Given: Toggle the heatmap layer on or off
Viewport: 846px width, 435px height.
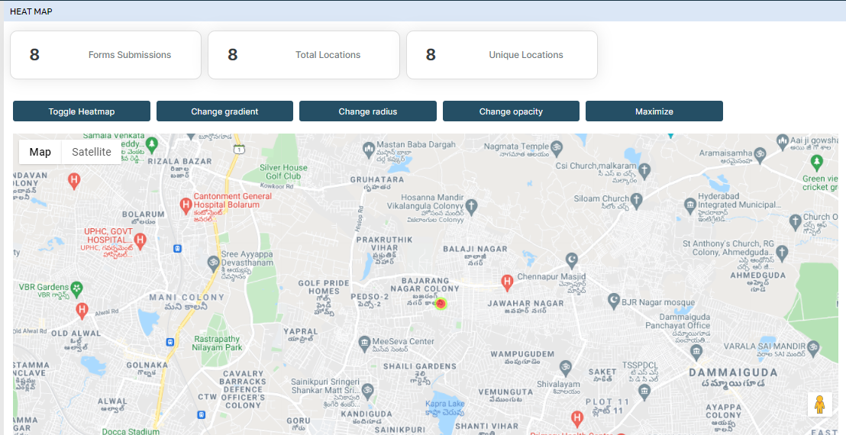Looking at the screenshot, I should pyautogui.click(x=82, y=111).
